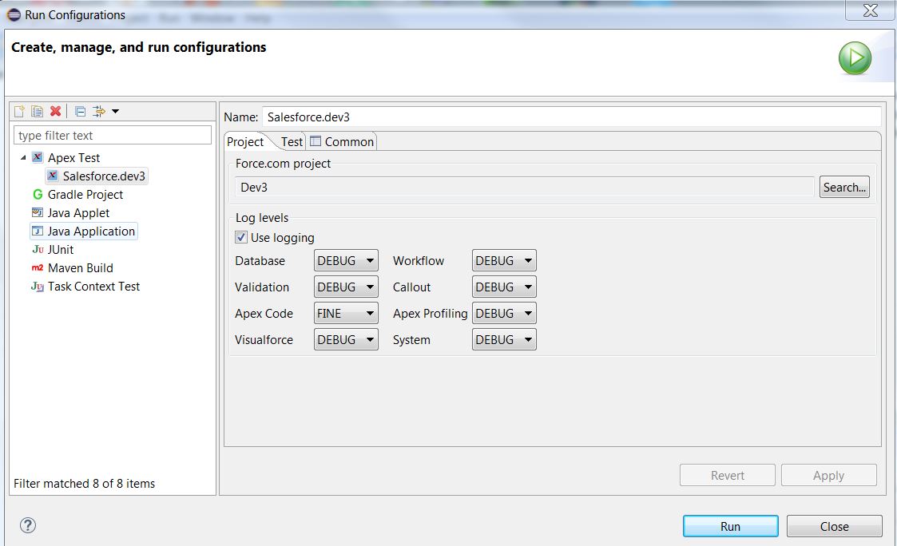Click the Name field containing Salesforce.dev3
Image resolution: width=897 pixels, height=546 pixels.
571,117
